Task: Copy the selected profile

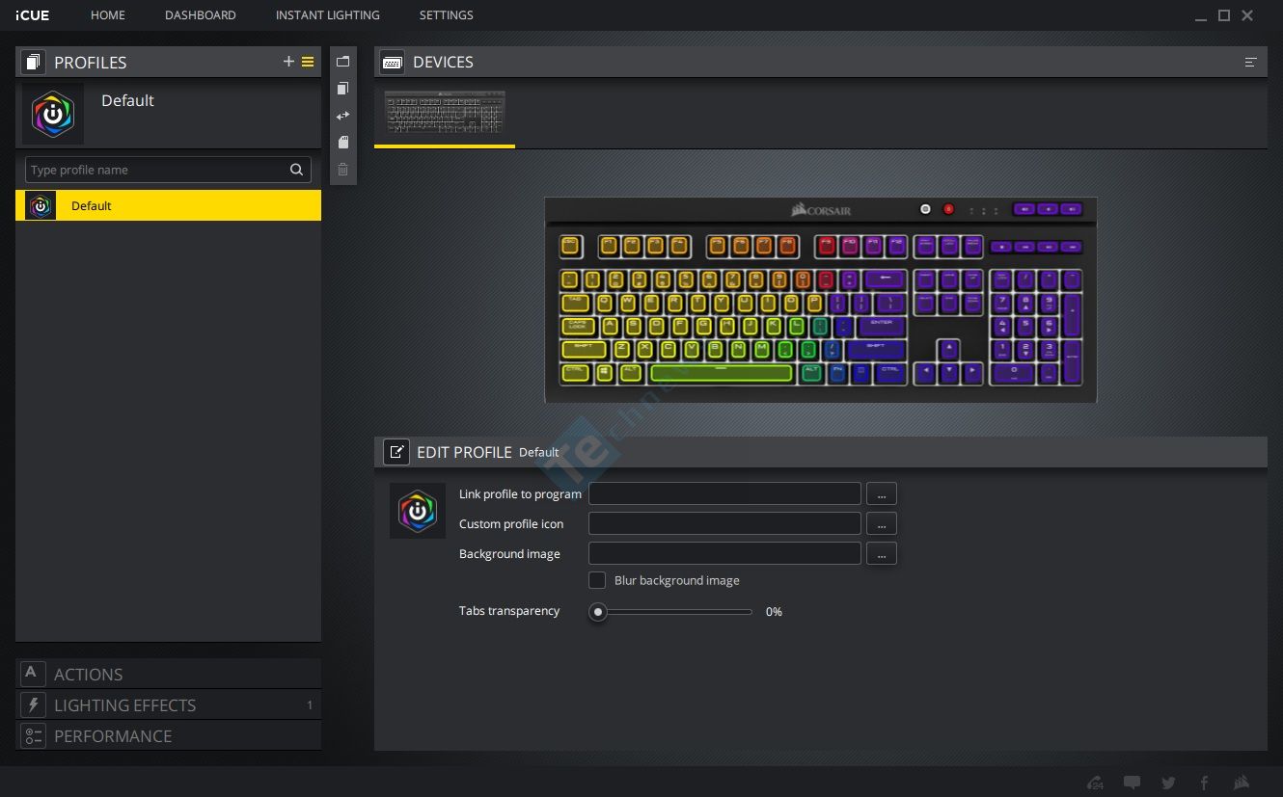Action: click(342, 89)
